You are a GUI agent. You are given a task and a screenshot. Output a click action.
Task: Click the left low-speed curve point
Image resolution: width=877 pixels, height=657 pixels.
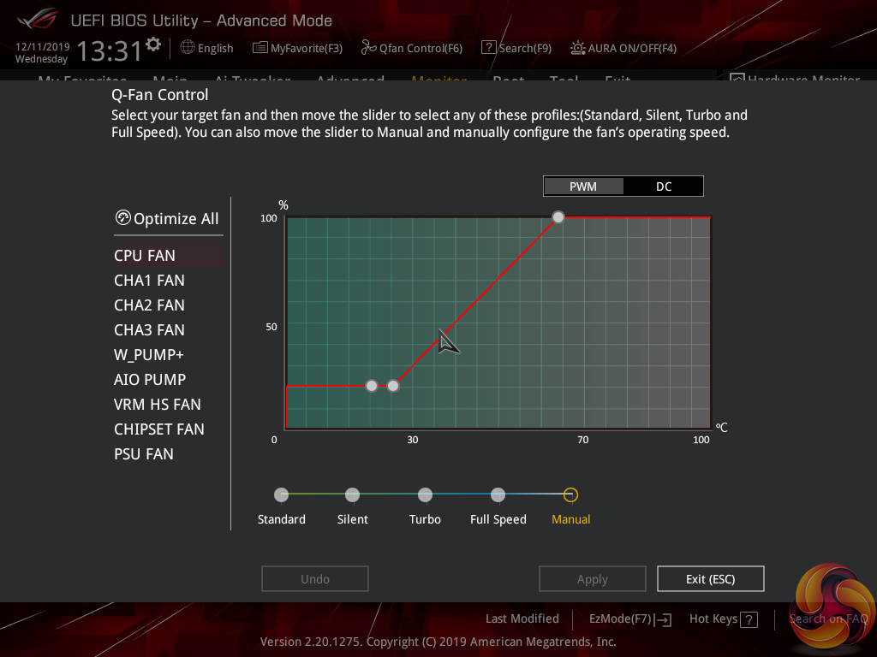pos(372,386)
